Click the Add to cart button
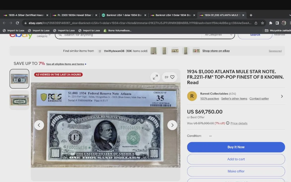291x182 pixels. tap(236, 159)
